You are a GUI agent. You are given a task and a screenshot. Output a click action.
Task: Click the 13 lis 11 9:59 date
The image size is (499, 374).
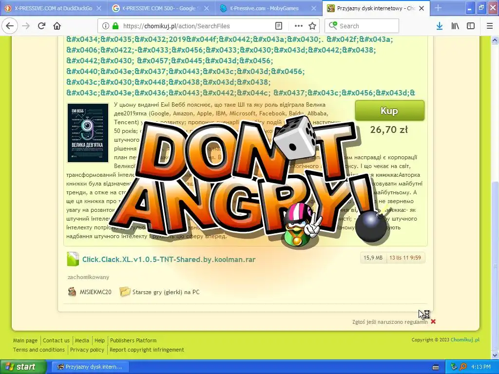pos(405,258)
